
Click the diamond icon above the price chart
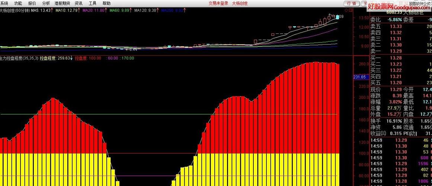[346, 10]
